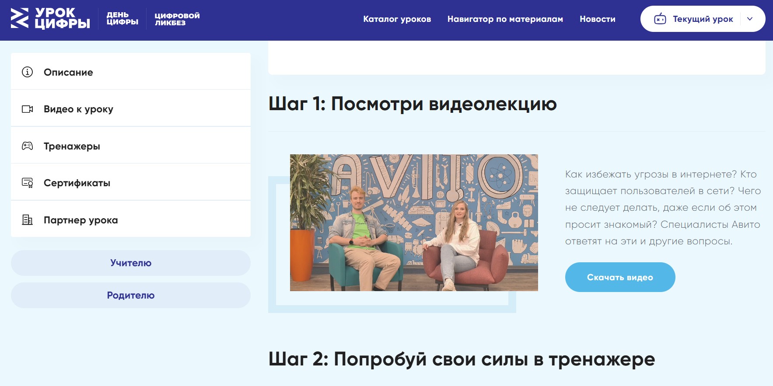Click the camera icon next to Видео к уроку

click(x=27, y=109)
